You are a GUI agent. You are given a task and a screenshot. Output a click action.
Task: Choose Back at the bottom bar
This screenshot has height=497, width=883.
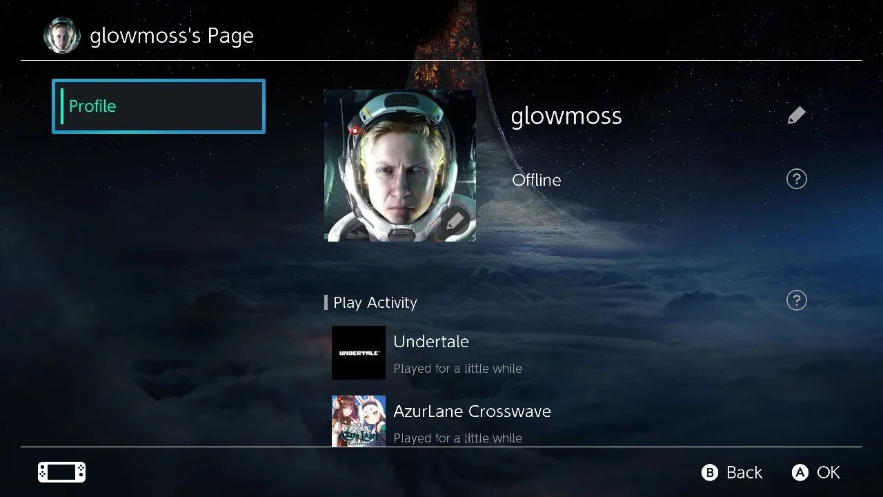pyautogui.click(x=731, y=472)
